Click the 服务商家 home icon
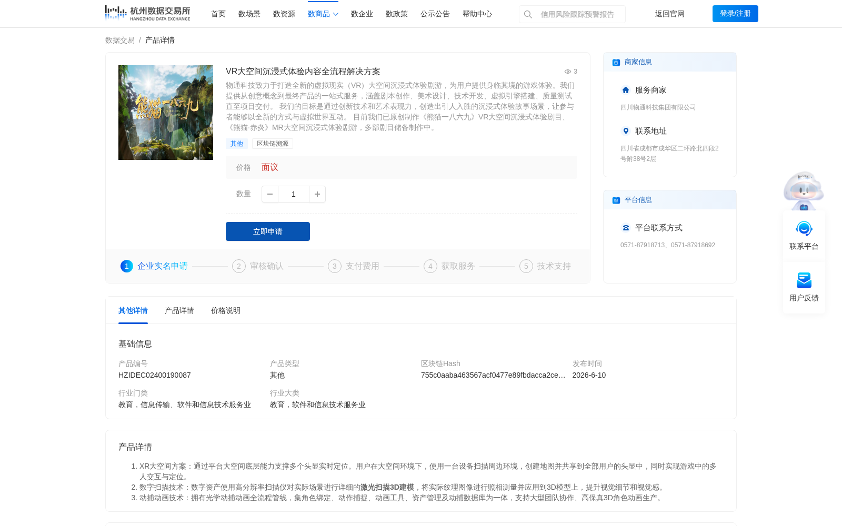 (x=626, y=90)
